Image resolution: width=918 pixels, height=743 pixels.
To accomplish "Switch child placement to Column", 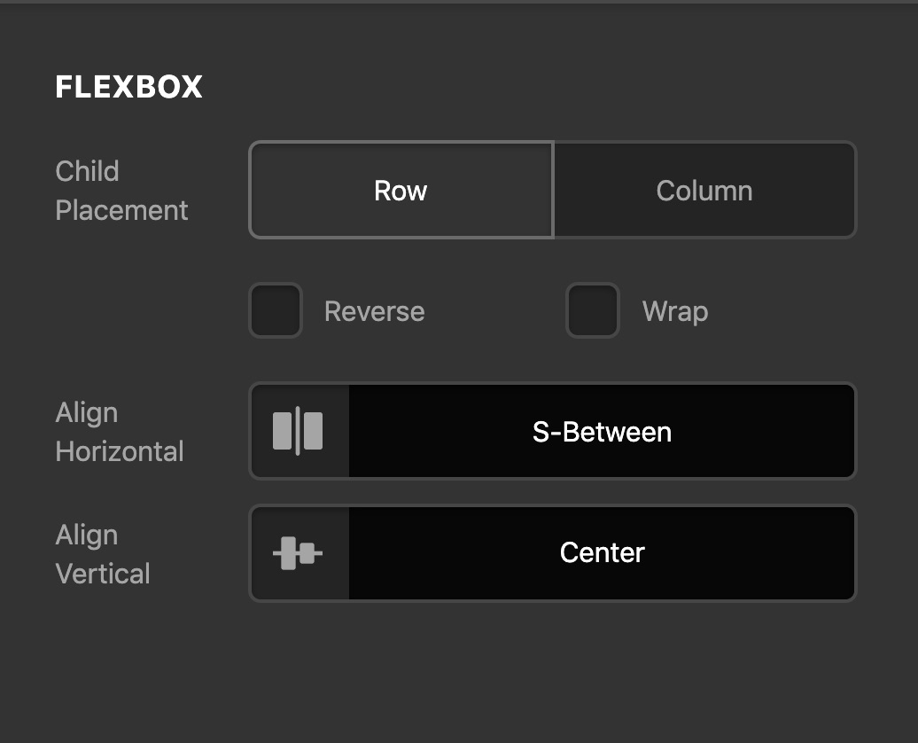I will [x=704, y=190].
